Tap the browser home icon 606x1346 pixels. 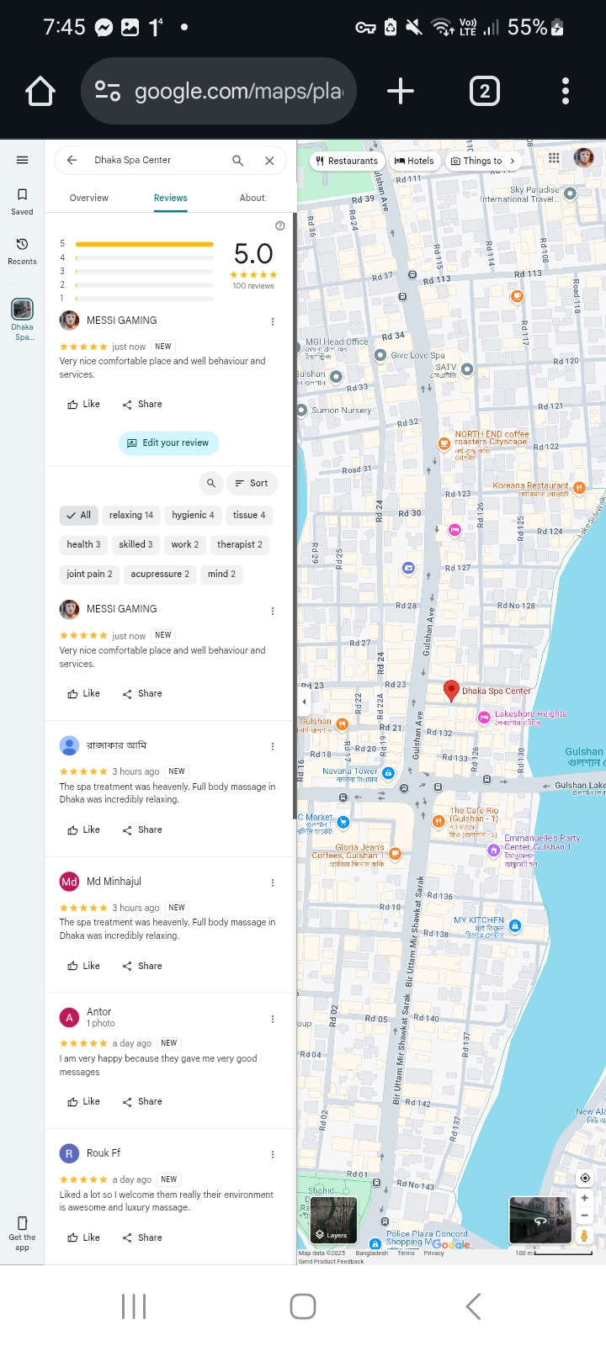40,91
